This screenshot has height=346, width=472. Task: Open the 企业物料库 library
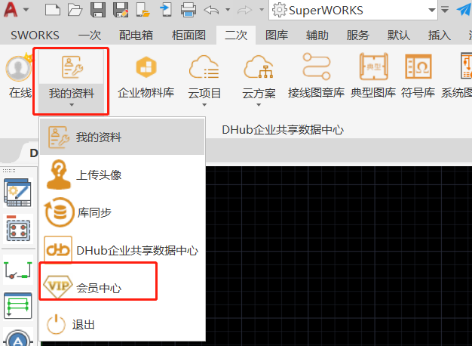146,77
